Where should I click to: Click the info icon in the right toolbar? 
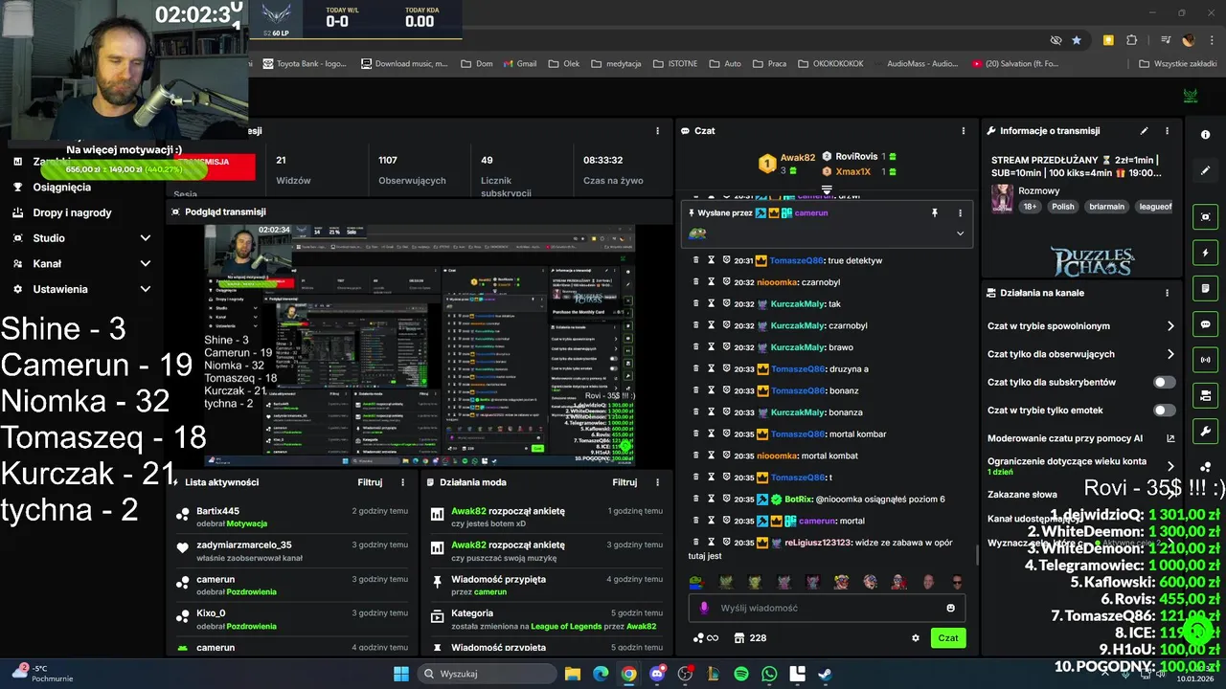click(1206, 135)
